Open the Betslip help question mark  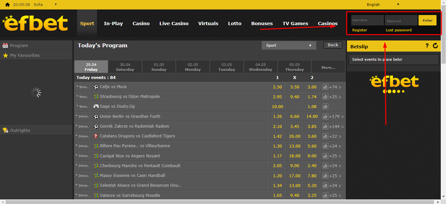pyautogui.click(x=427, y=46)
